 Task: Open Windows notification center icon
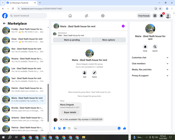171,137
